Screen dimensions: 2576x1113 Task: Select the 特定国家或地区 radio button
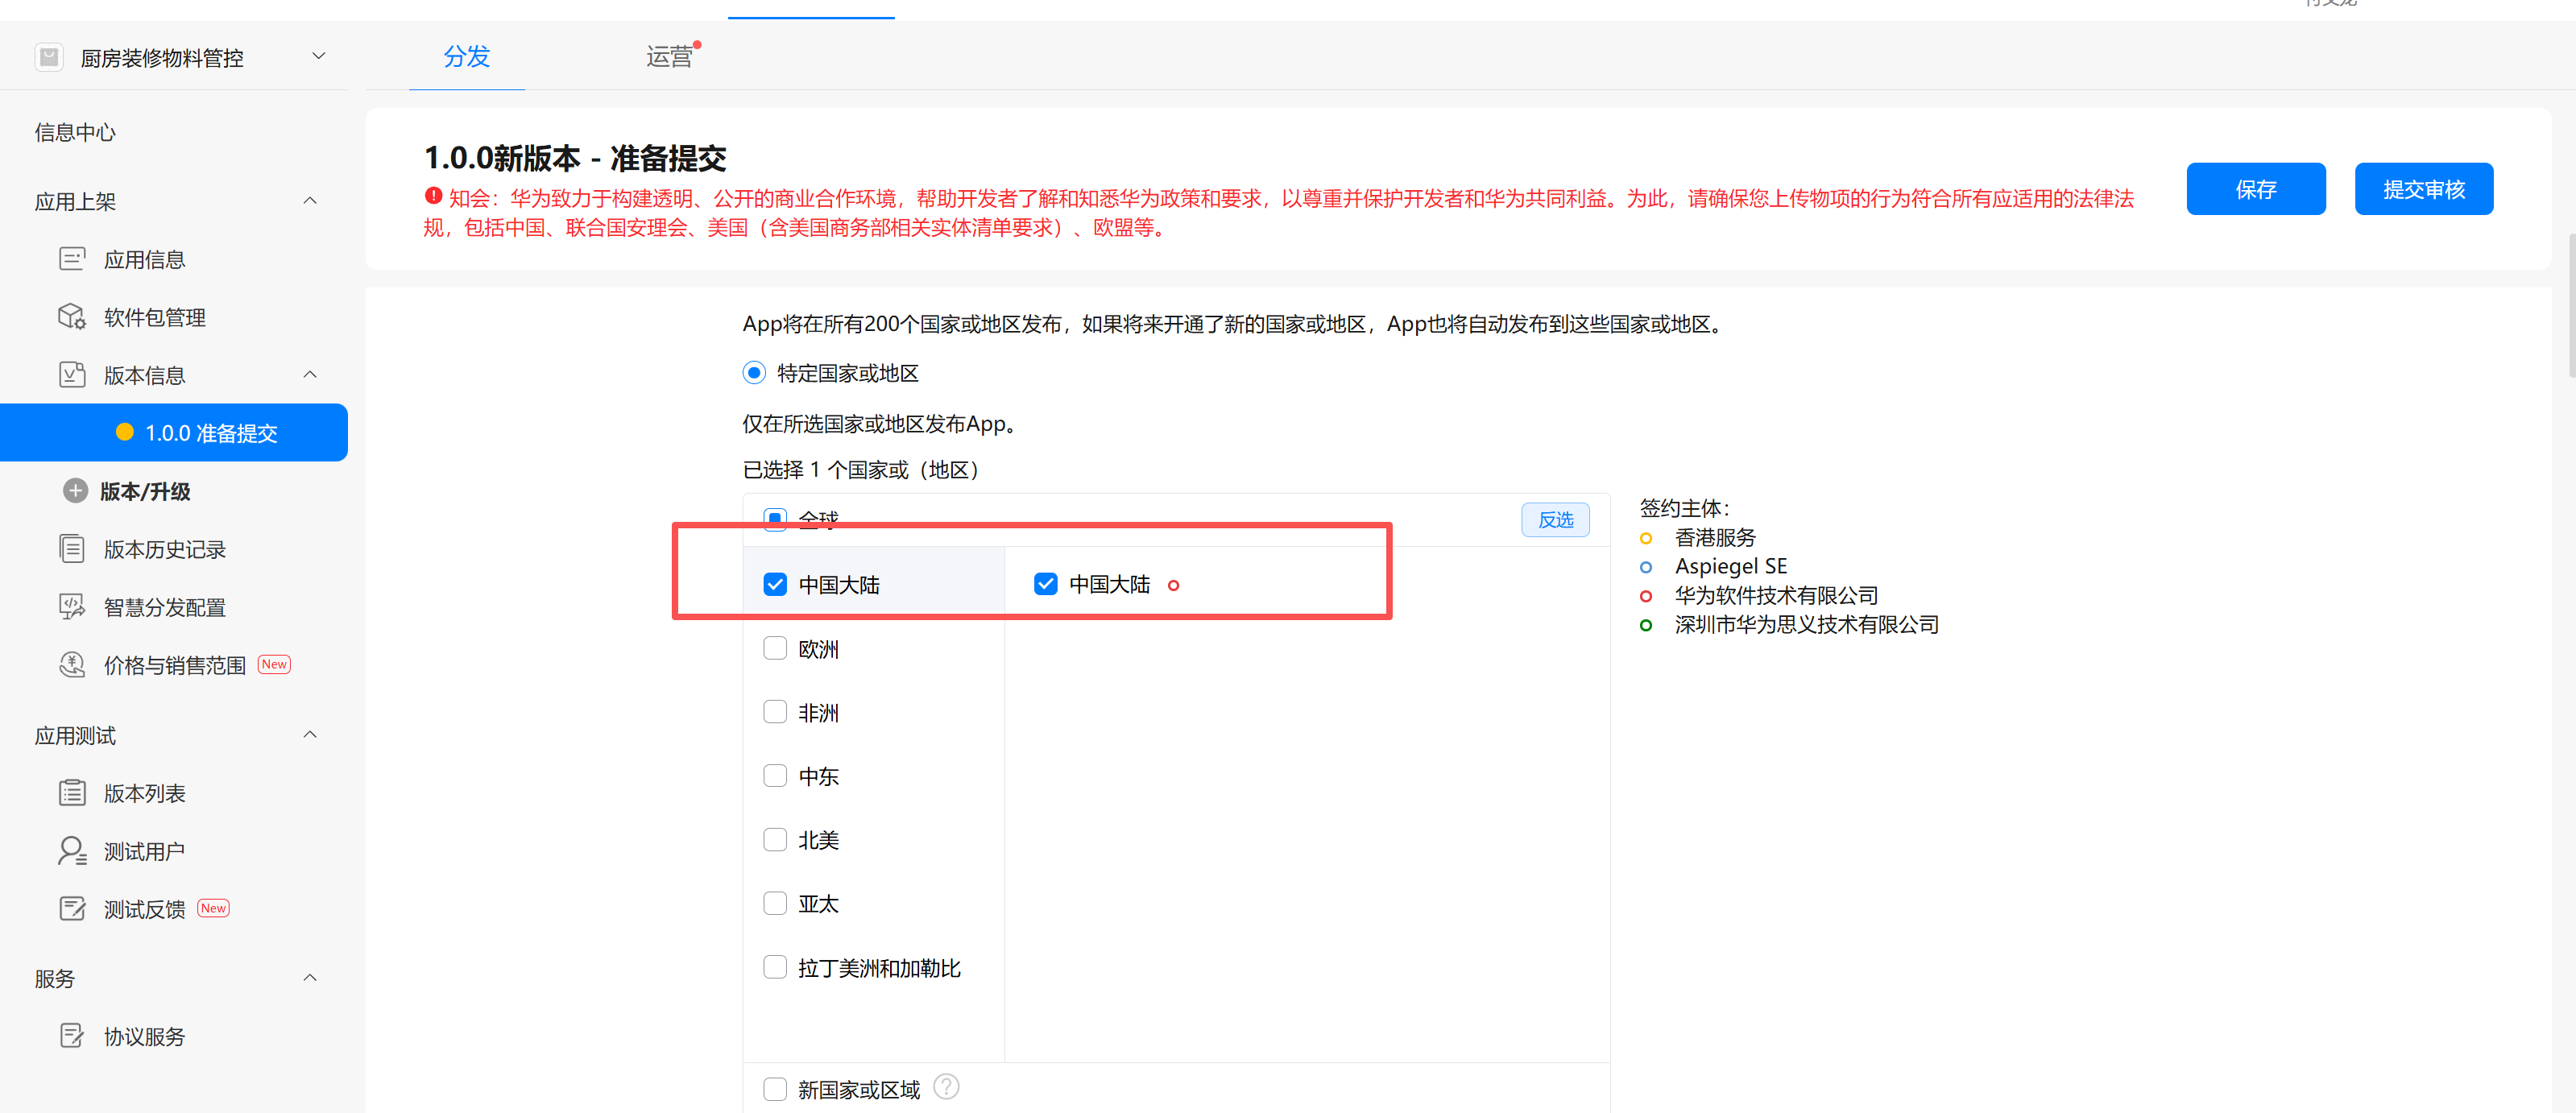pyautogui.click(x=754, y=373)
